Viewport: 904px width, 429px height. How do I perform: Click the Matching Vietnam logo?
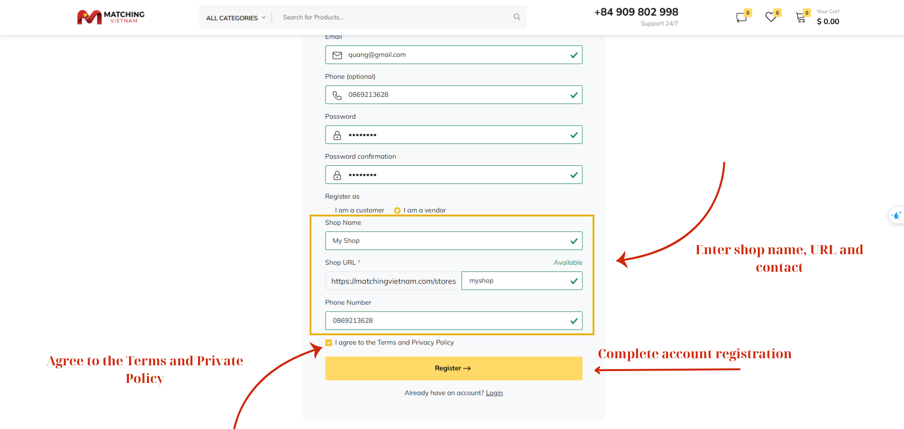(x=110, y=17)
